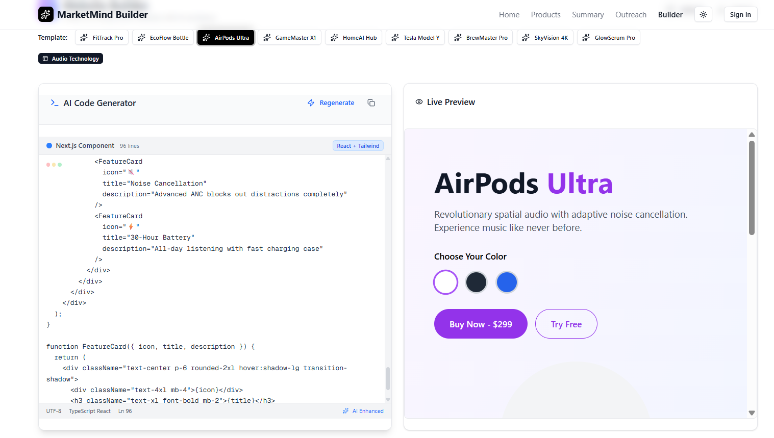Screen dimensions: 774x438
Task: Click the TypeScript React status entry
Action: click(90, 411)
